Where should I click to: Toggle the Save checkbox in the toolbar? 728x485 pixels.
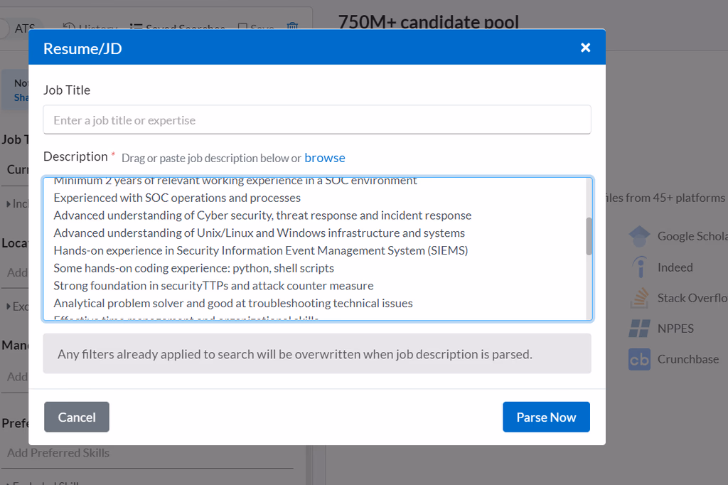pos(242,28)
